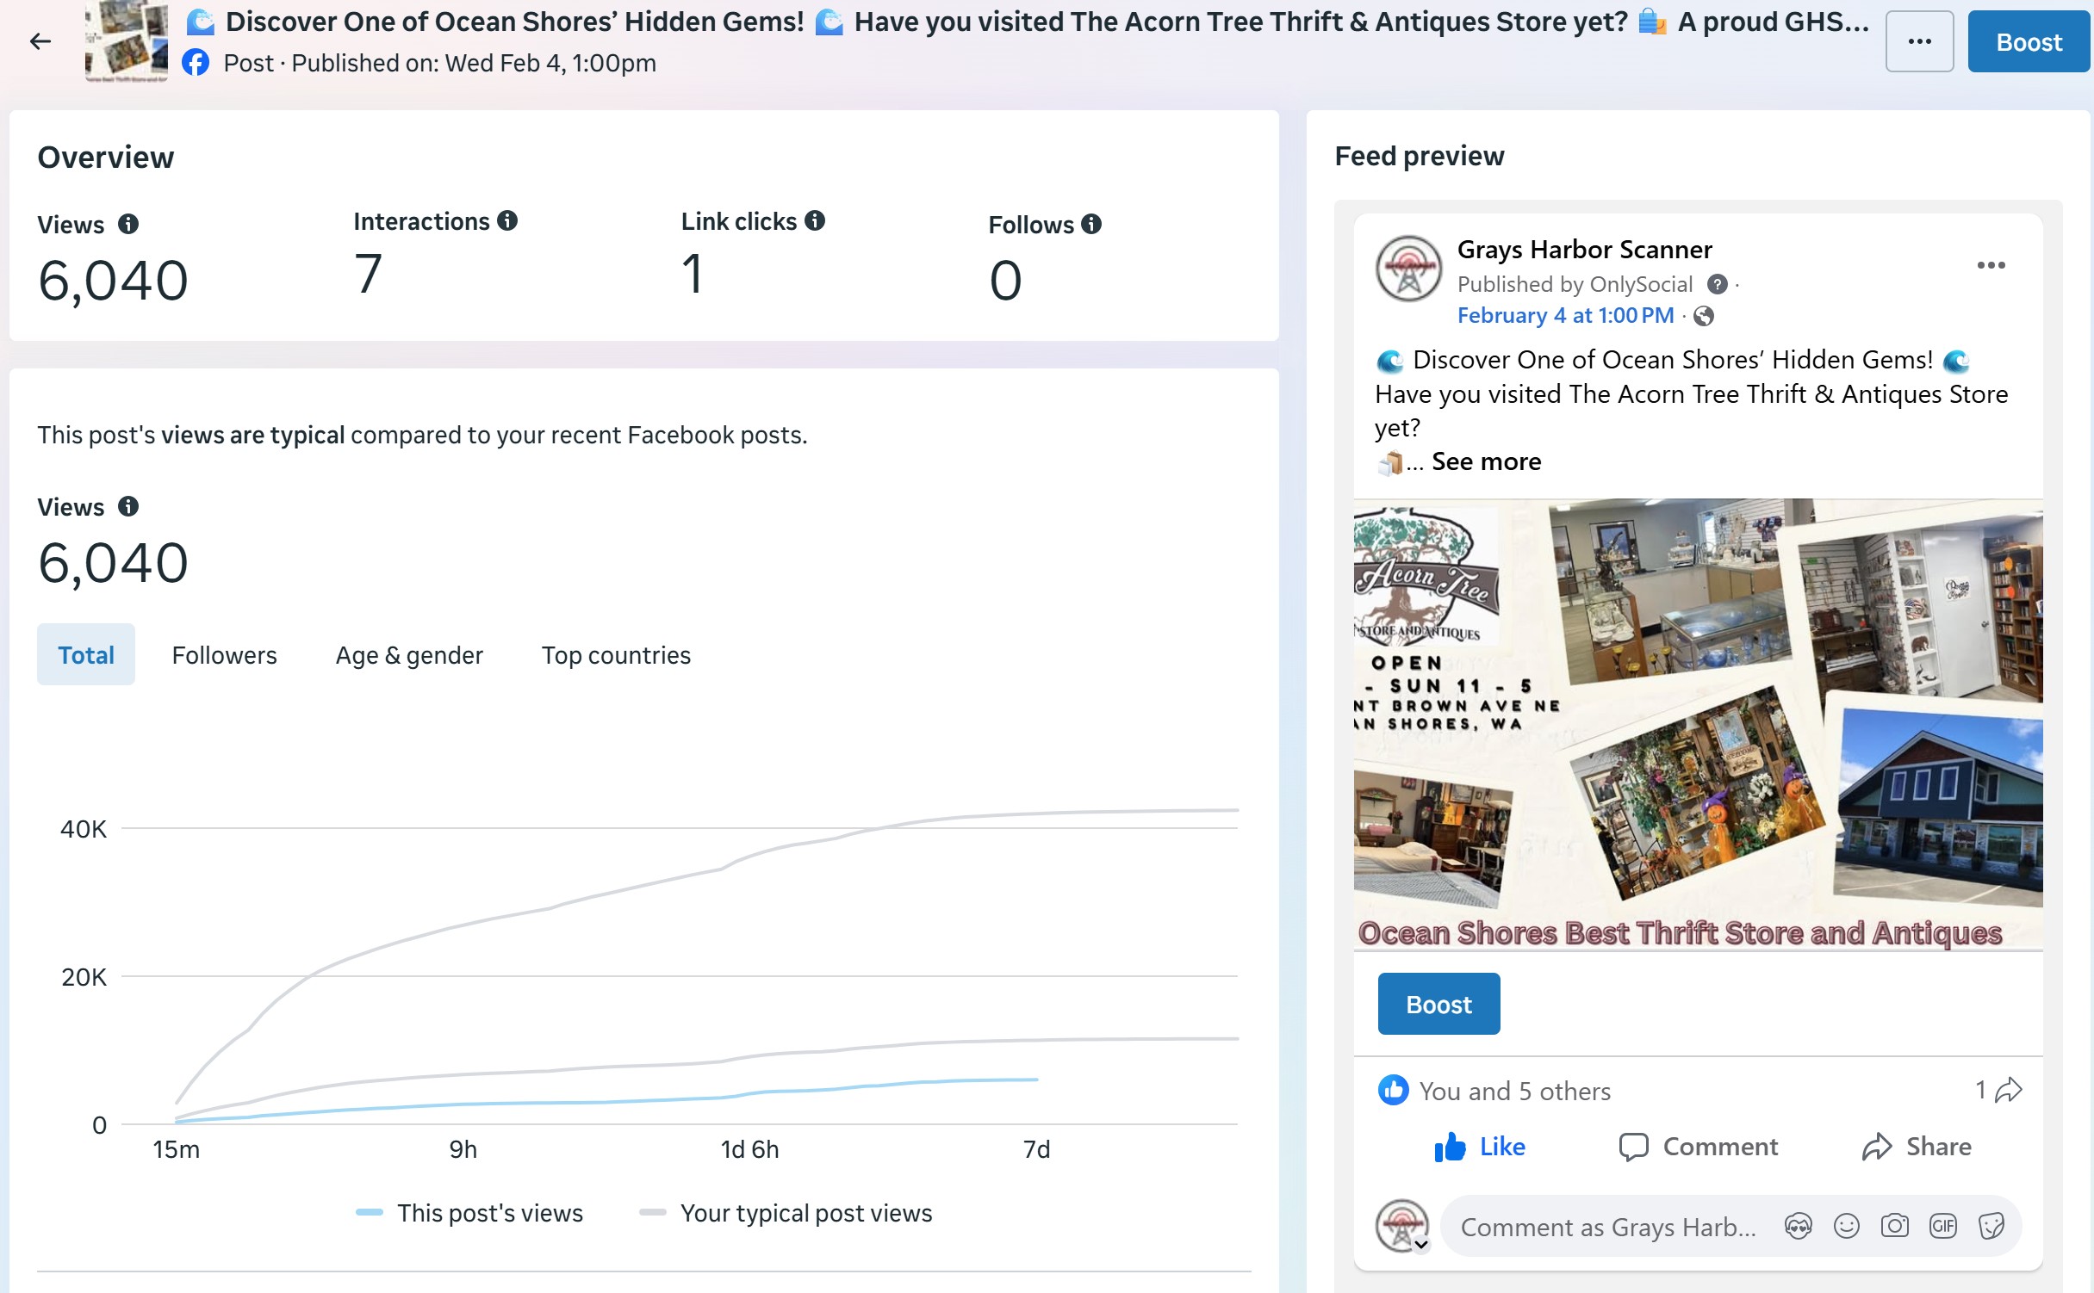
Task: Click the info icon next to Interactions
Action: [507, 221]
